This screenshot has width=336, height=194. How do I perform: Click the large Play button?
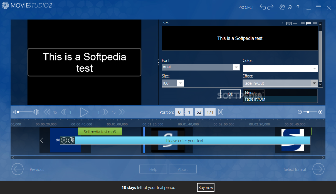coord(84,112)
